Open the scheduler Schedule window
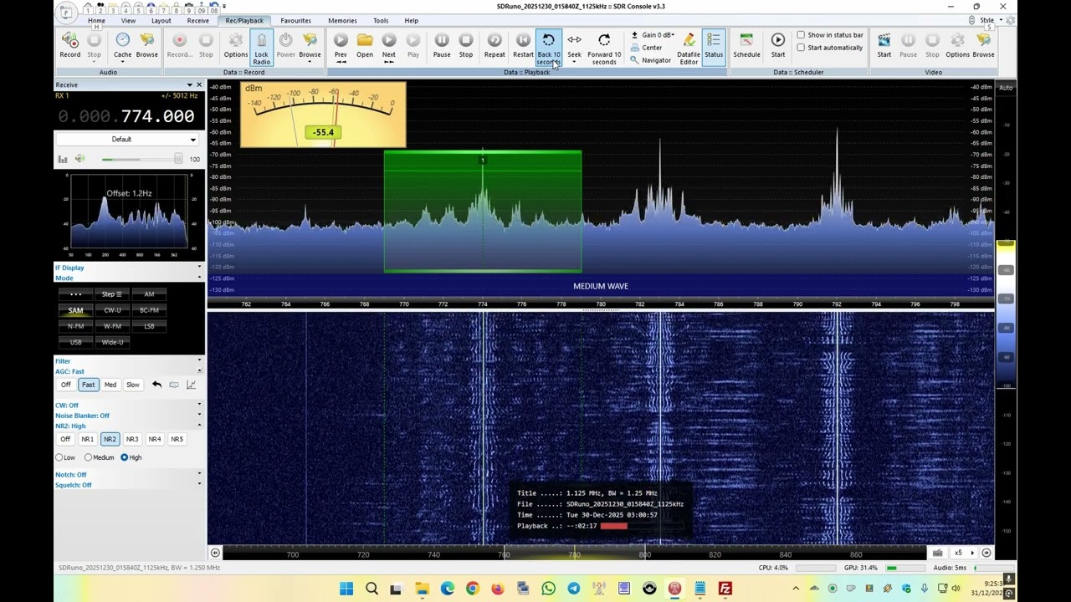 coord(747,46)
